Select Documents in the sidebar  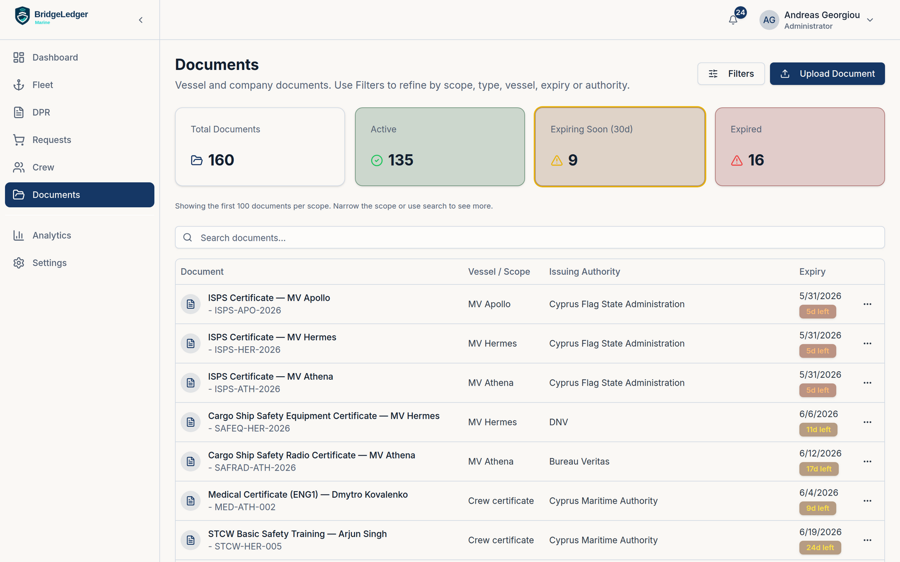pos(79,195)
